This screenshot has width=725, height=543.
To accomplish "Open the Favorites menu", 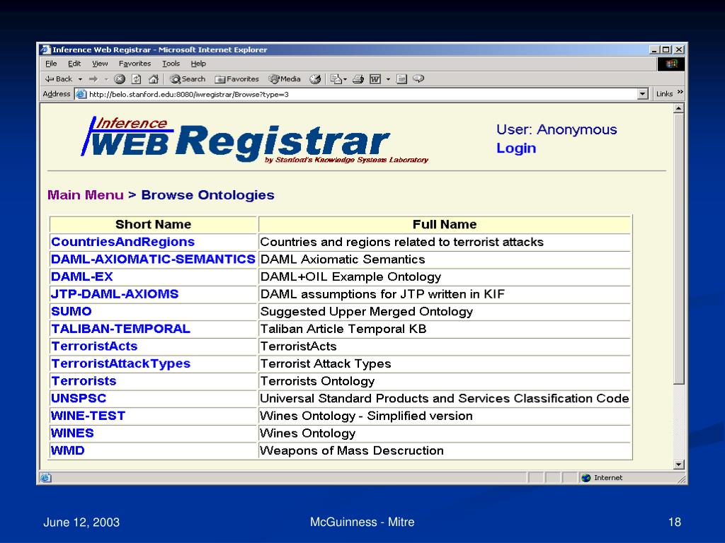I will coord(135,63).
